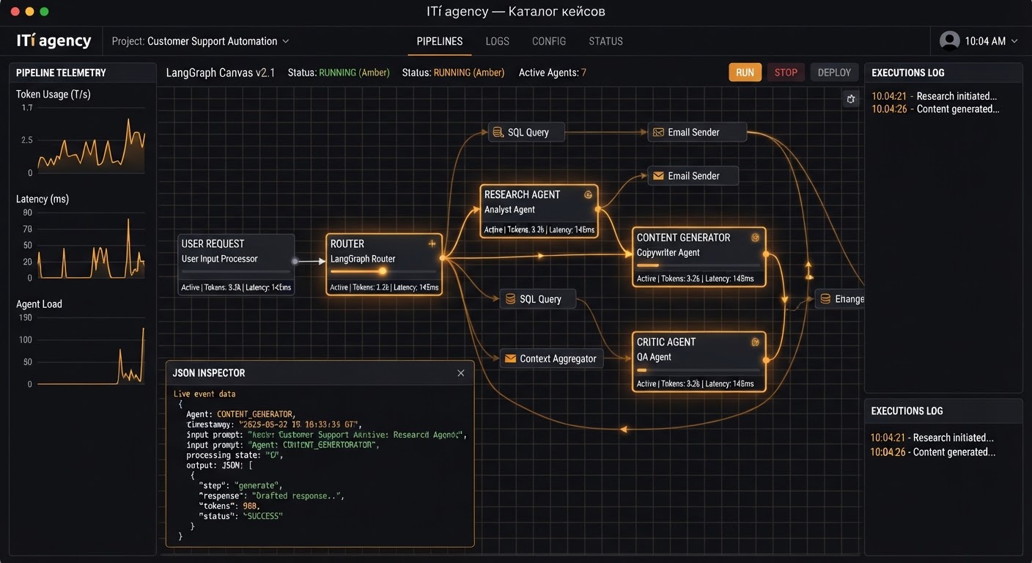
Task: Click the user avatar icon in the header
Action: [x=950, y=41]
